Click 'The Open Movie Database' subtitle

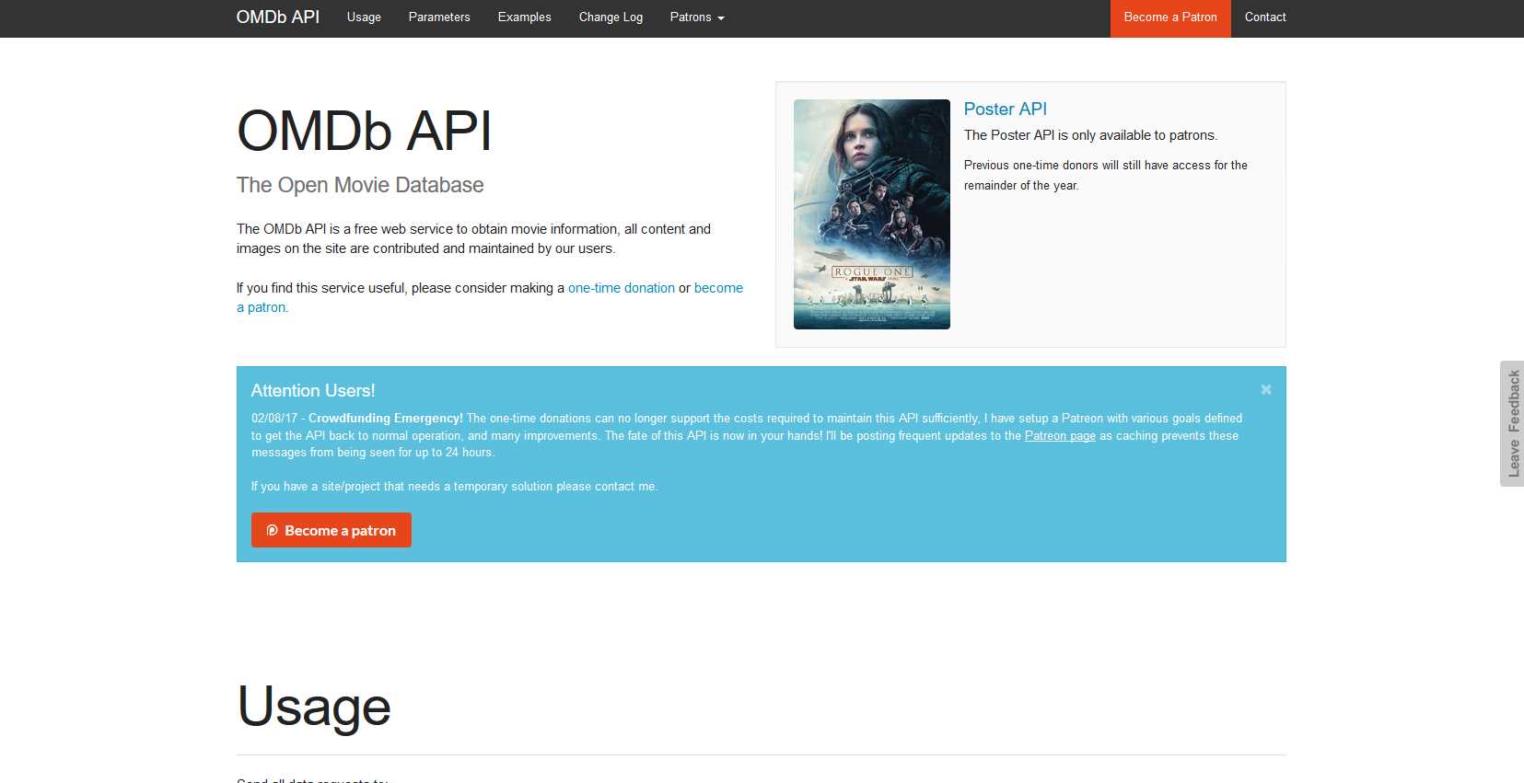360,185
